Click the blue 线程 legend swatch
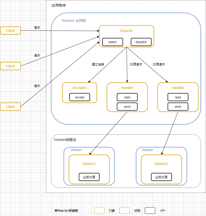 [x=125, y=210]
